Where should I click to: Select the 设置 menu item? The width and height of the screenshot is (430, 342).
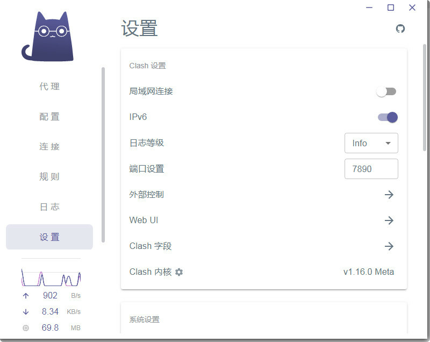coord(49,237)
